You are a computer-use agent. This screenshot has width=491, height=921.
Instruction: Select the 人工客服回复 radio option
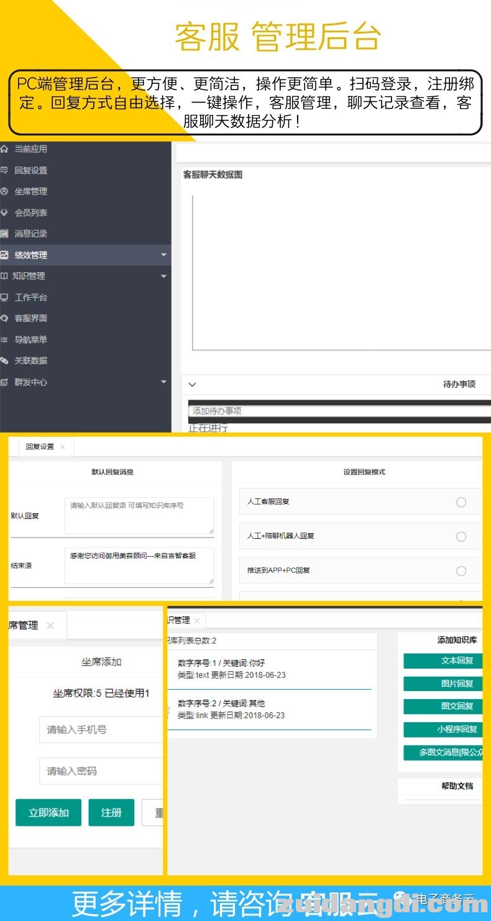(461, 502)
